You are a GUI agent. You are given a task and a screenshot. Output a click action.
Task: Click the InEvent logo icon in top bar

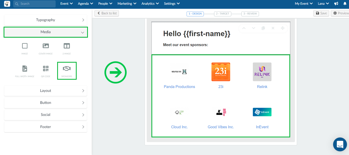coord(7,4)
